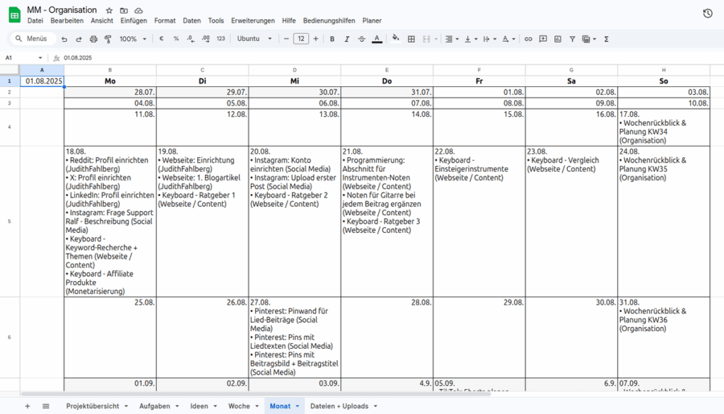Star the MM - Organisation spreadsheet
This screenshot has width=724, height=414.
[x=108, y=10]
